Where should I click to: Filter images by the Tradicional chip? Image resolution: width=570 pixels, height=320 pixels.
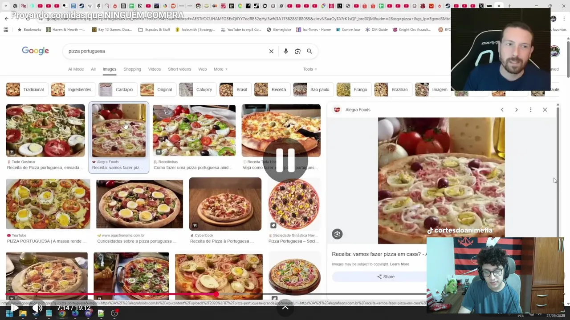27,90
